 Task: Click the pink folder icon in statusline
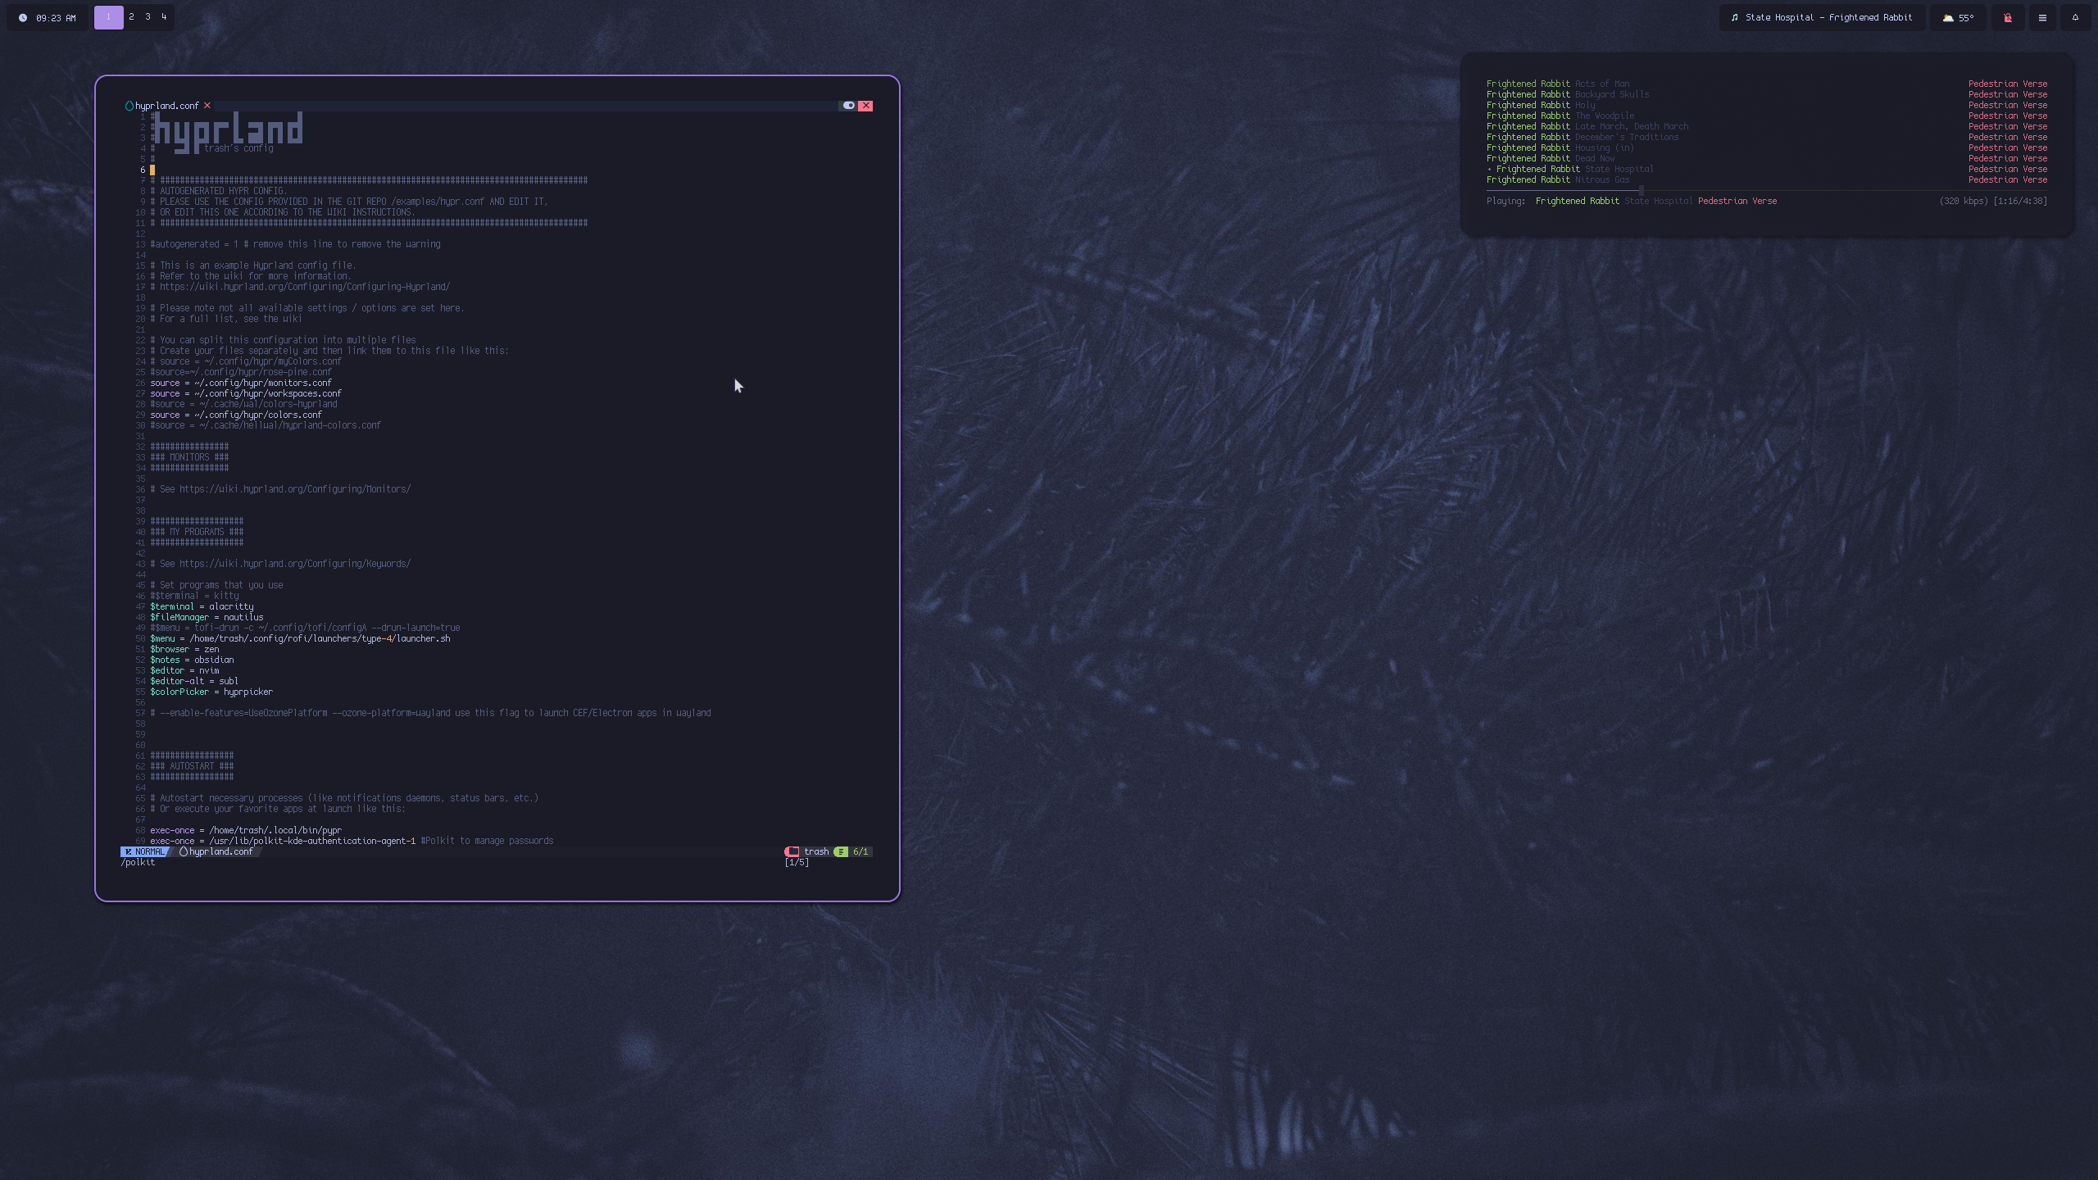tap(792, 851)
